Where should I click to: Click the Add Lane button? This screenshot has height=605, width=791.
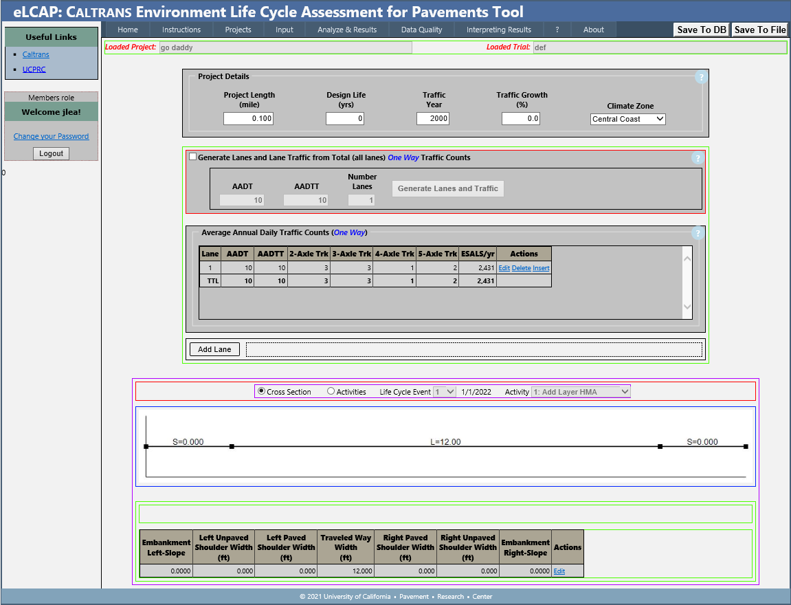pos(214,349)
